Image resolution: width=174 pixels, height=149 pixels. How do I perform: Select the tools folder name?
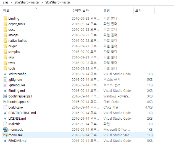(12, 68)
